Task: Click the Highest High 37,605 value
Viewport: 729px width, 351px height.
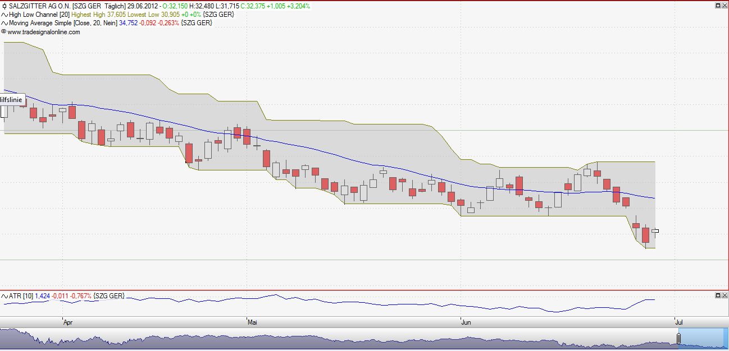Action: coord(97,15)
